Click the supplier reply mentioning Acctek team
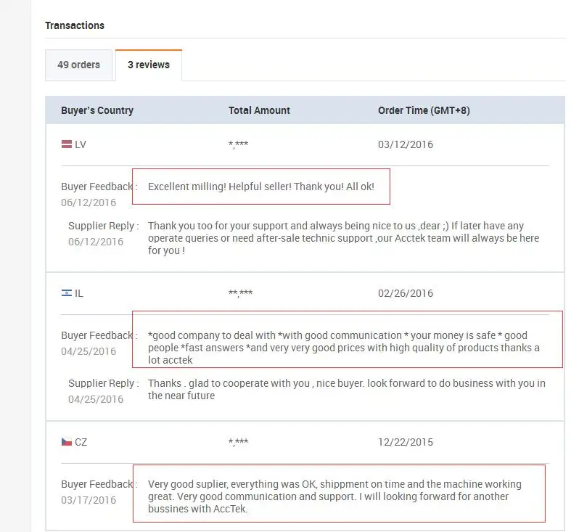 tap(343, 238)
